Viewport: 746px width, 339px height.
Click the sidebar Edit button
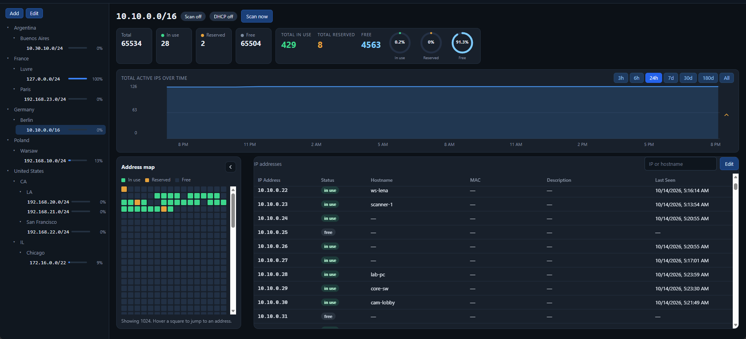[x=34, y=13]
